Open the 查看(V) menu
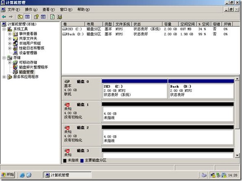This screenshot has width=242, height=181. [x=49, y=10]
